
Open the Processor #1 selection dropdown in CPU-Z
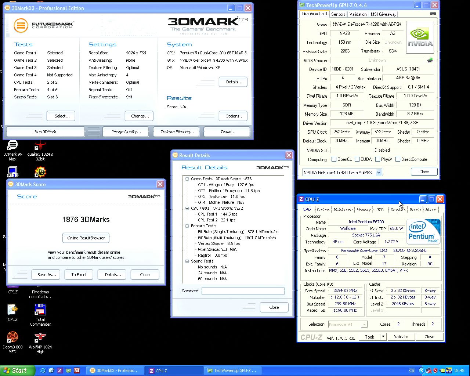[364, 325]
